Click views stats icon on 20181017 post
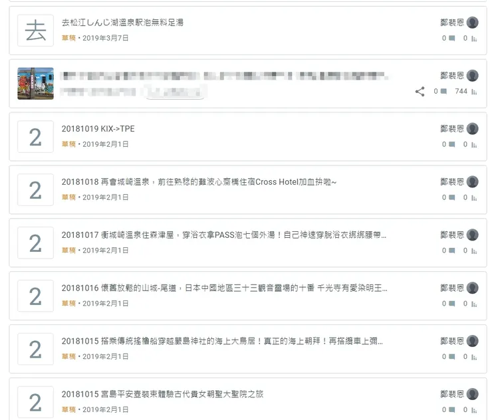The width and height of the screenshot is (492, 420). point(474,251)
